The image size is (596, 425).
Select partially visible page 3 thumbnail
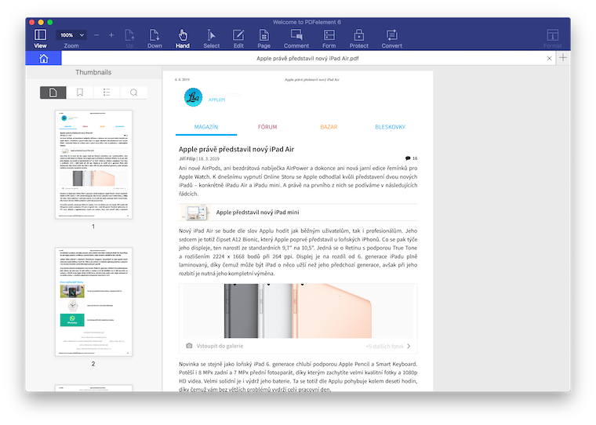[x=94, y=388]
